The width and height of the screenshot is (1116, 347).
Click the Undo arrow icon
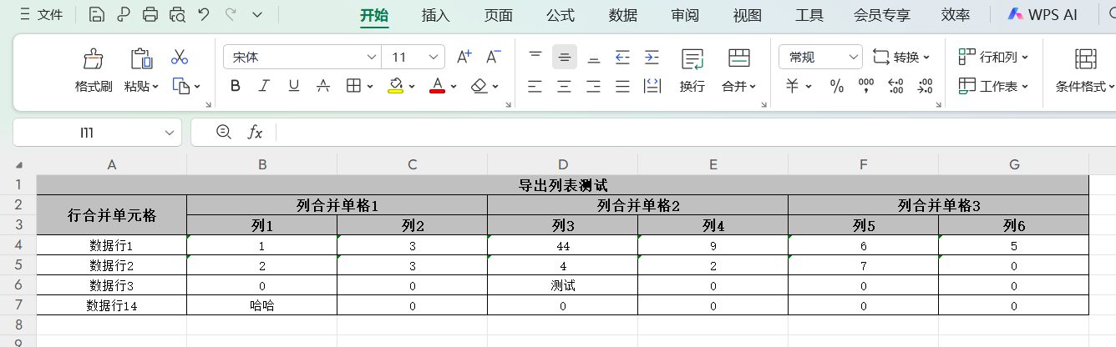click(x=204, y=14)
